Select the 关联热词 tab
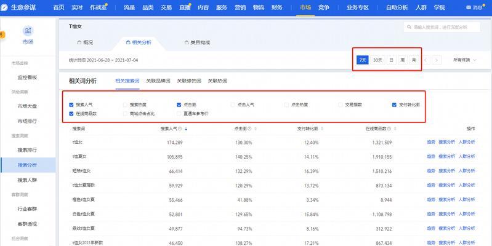The width and height of the screenshot is (492, 246). pyautogui.click(x=217, y=81)
